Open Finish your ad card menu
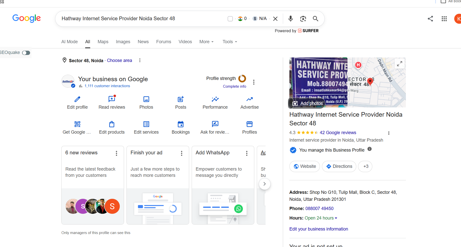Viewport: 461px width, 247px height. (182, 153)
